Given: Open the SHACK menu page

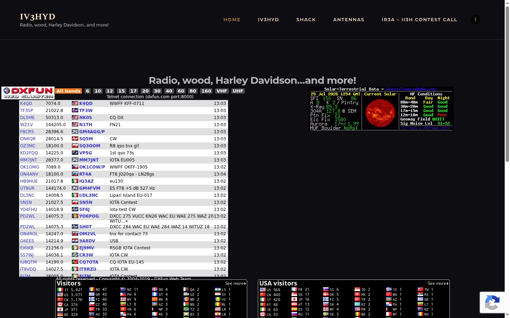Looking at the screenshot, I should [x=306, y=20].
